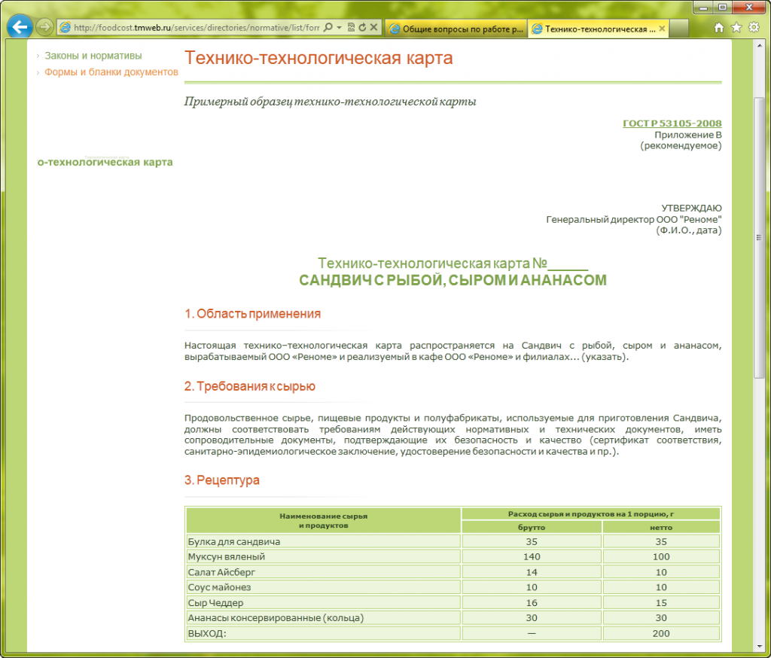Screen dimensions: 771x658
Task: Click the 'ВЫХОД:' row label
Action: (207, 633)
